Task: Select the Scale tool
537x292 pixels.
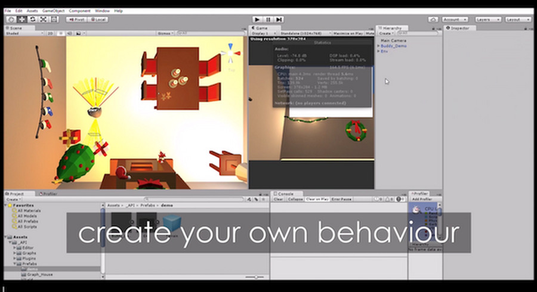Action: point(44,20)
